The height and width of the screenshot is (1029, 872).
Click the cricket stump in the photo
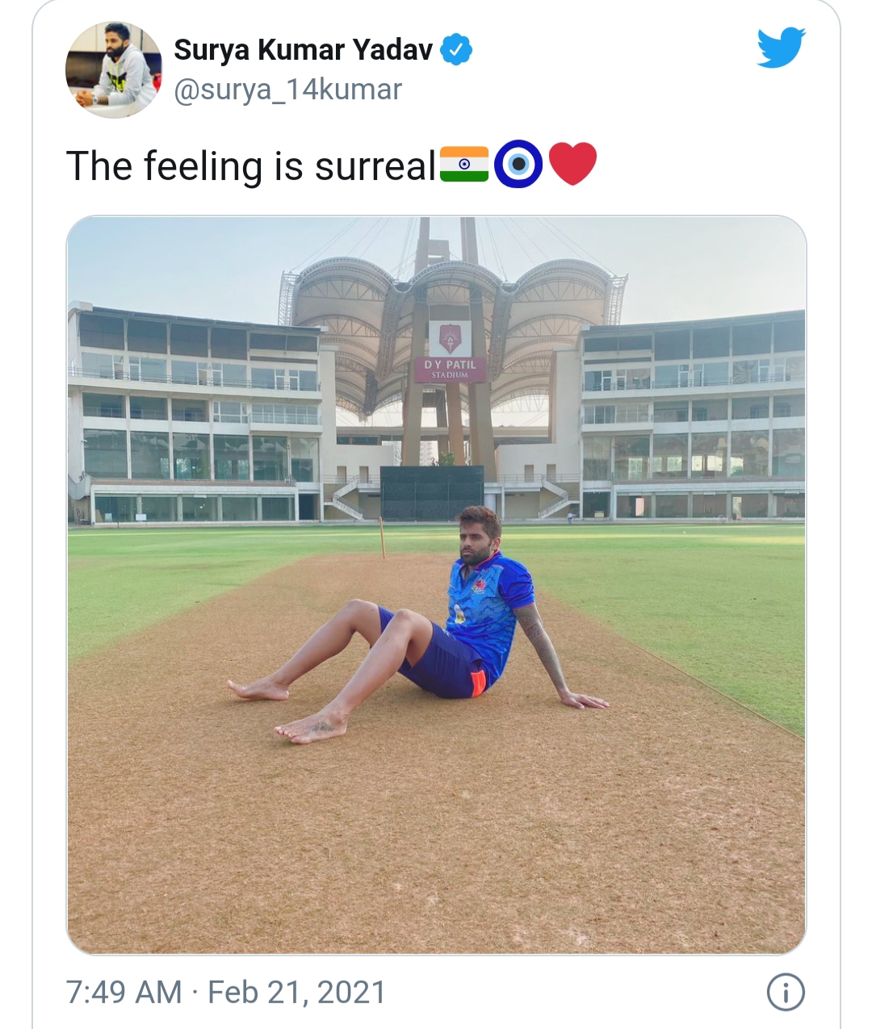(x=383, y=538)
